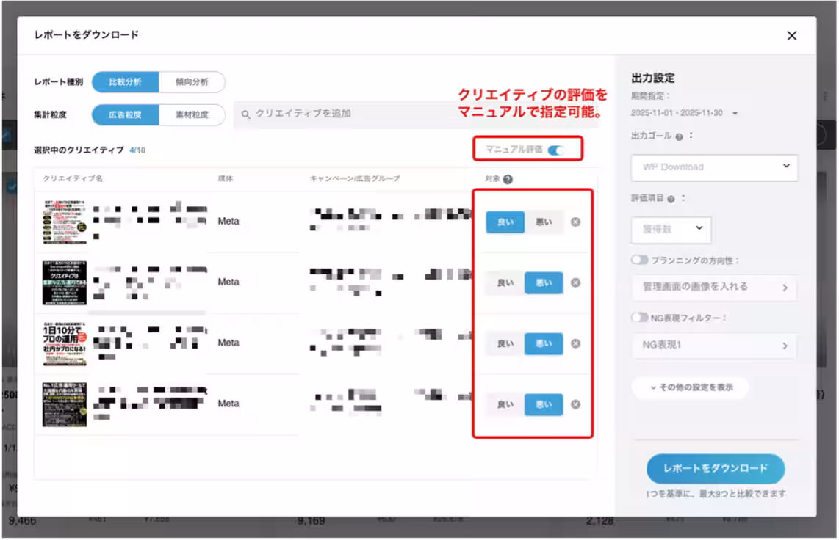Remove the fourth creative with its X icon
The height and width of the screenshot is (540, 839).
(x=575, y=404)
